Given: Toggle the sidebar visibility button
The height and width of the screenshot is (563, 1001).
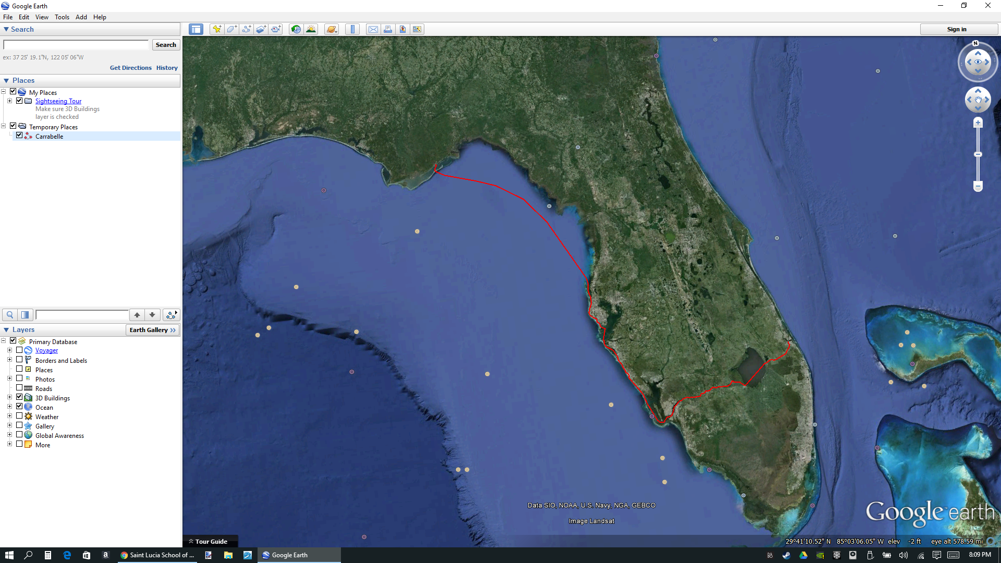Looking at the screenshot, I should click(x=196, y=29).
